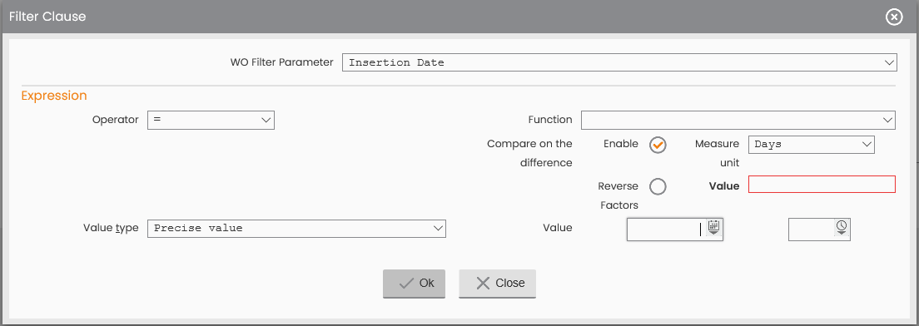Viewport: 919px width, 326px height.
Task: Click the Expression section heading
Action: tap(54, 96)
